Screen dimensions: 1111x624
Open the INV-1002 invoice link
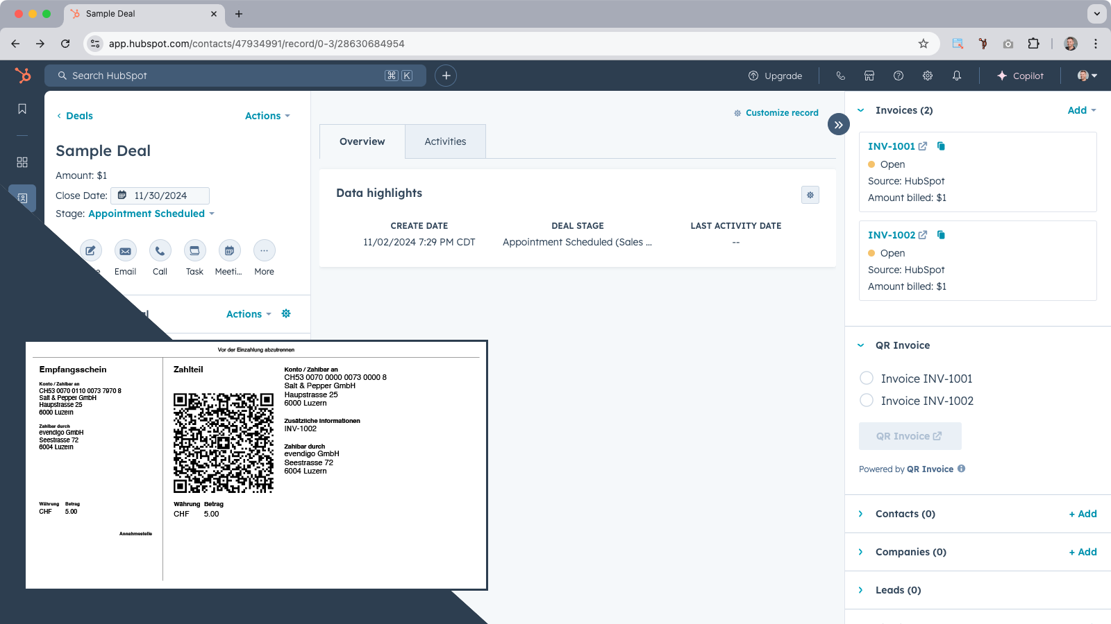[892, 235]
